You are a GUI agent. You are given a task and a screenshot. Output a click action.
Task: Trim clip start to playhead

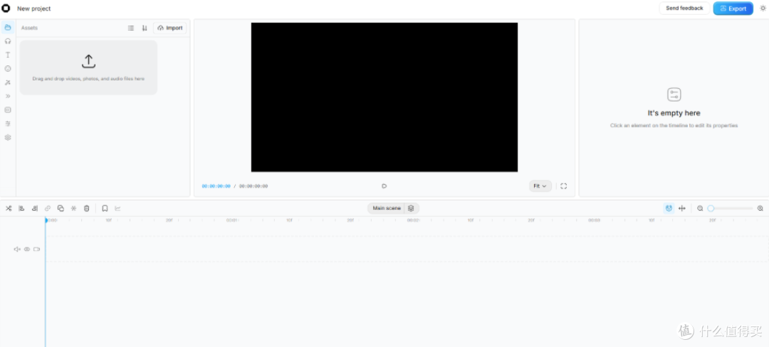click(21, 208)
